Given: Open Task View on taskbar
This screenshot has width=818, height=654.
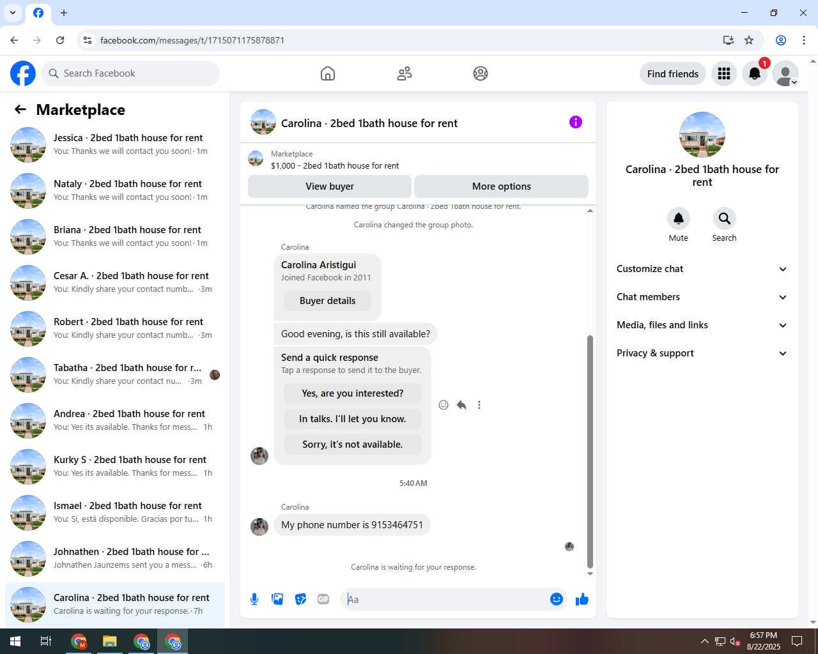Looking at the screenshot, I should (x=46, y=641).
